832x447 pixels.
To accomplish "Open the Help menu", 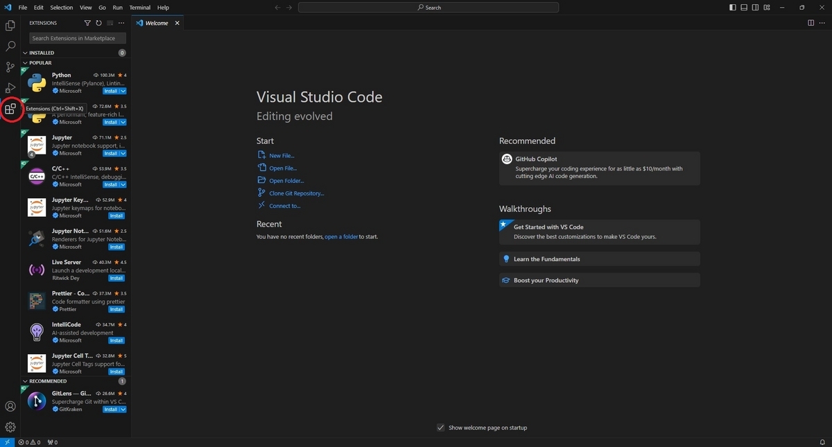I will tap(163, 8).
